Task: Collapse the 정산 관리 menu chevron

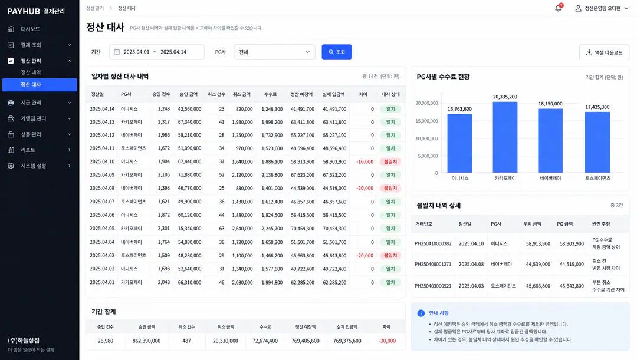Action: pos(70,61)
